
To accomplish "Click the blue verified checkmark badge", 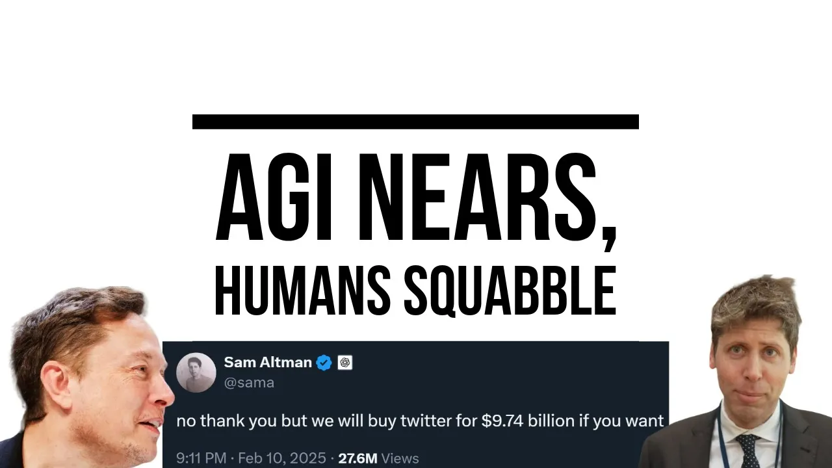I will [324, 363].
